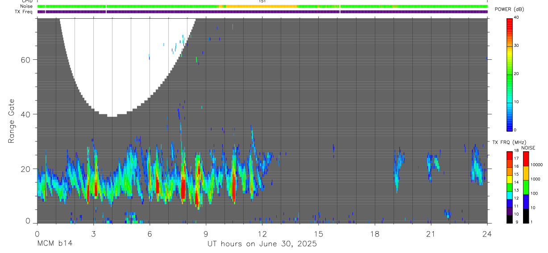Click the purple TX Freq strip
Screen dimensions: 548x253
[262, 12]
